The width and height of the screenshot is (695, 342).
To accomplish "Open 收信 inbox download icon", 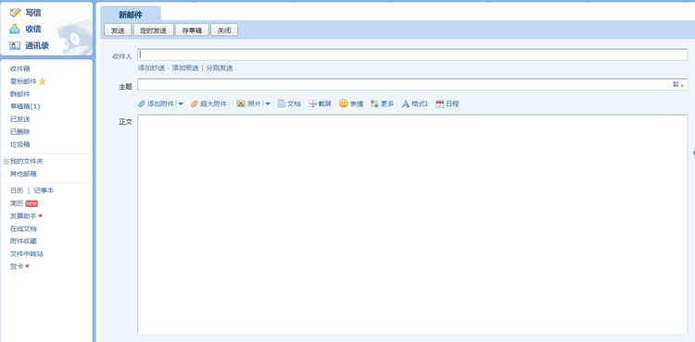I will pyautogui.click(x=15, y=29).
